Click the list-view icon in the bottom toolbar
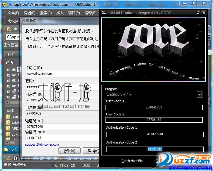Screen dimensions: 213x171 (x=9, y=158)
